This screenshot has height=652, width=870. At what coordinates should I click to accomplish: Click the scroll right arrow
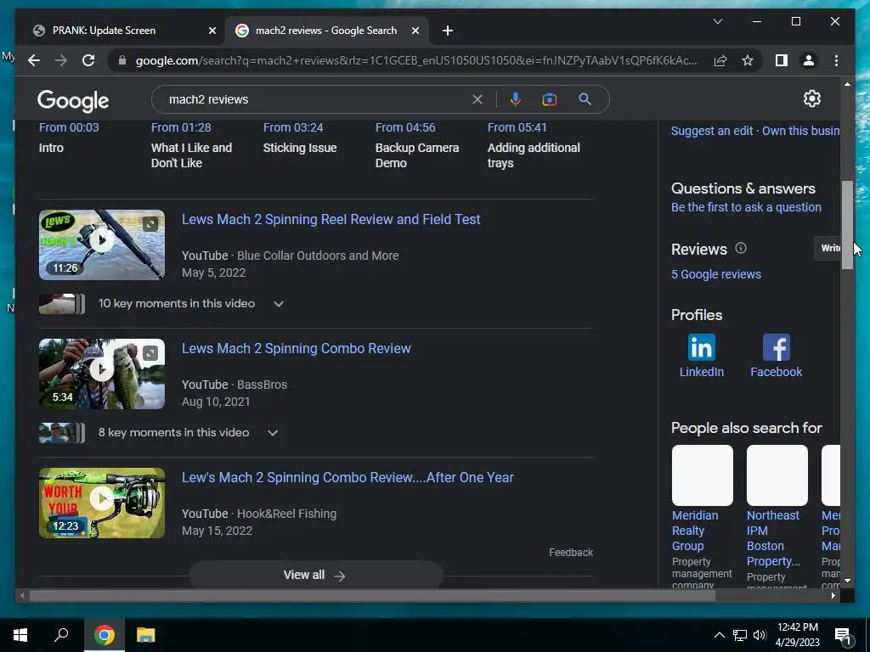[833, 595]
